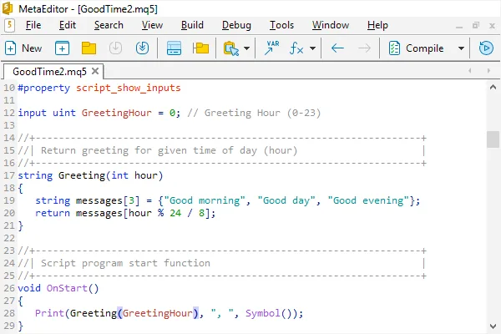501x334 pixels.
Task: Open the Build menu
Action: tap(192, 25)
